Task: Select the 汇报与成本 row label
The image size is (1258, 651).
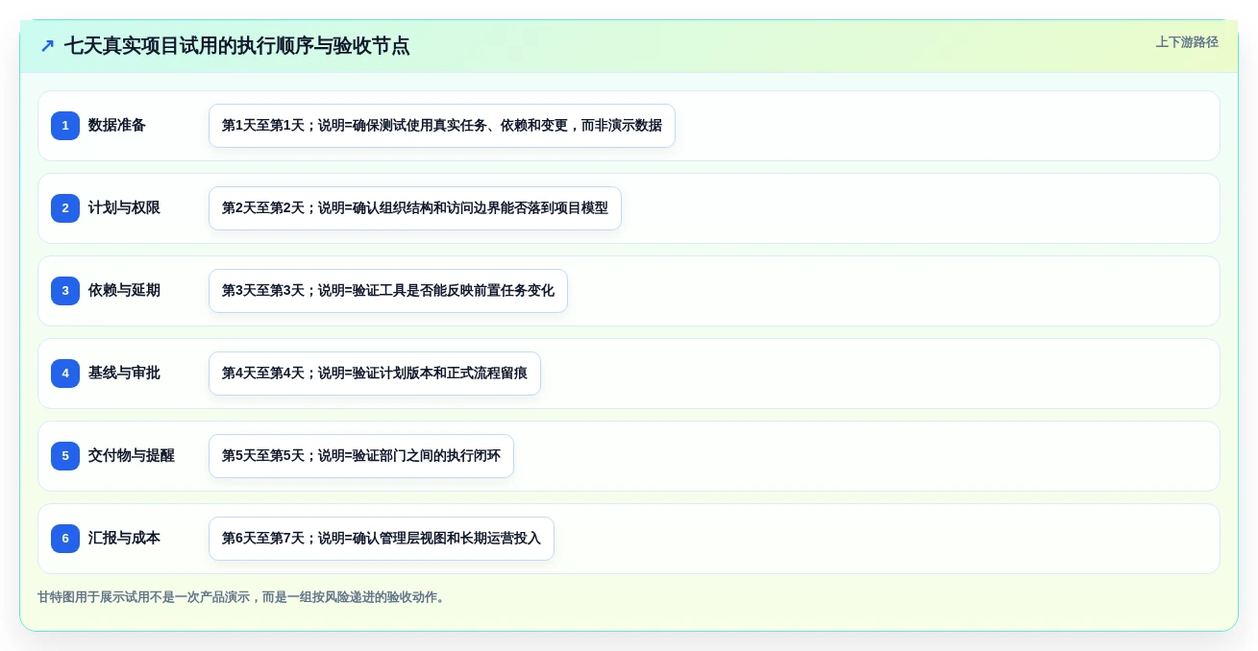Action: click(x=124, y=538)
